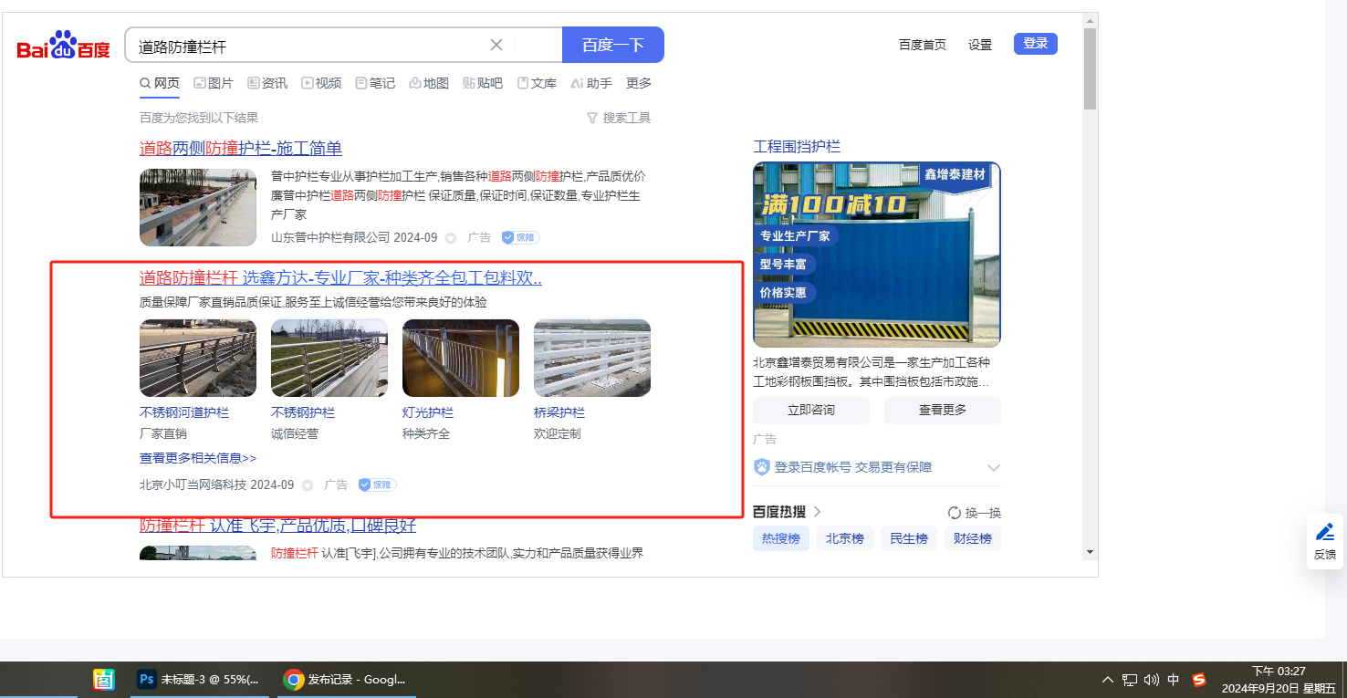Switch to the 助手 search tab
This screenshot has height=698, width=1347.
591,83
